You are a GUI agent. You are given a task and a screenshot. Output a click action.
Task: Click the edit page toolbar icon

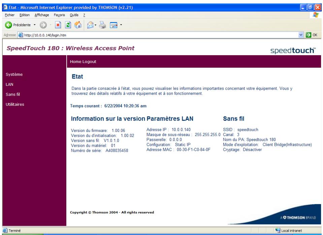pyautogui.click(x=114, y=25)
